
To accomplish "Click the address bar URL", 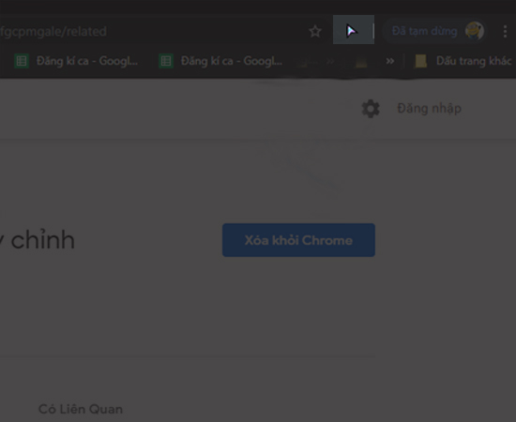I will click(53, 32).
